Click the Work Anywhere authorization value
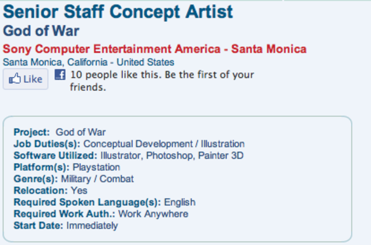This screenshot has width=371, height=245. click(x=153, y=214)
